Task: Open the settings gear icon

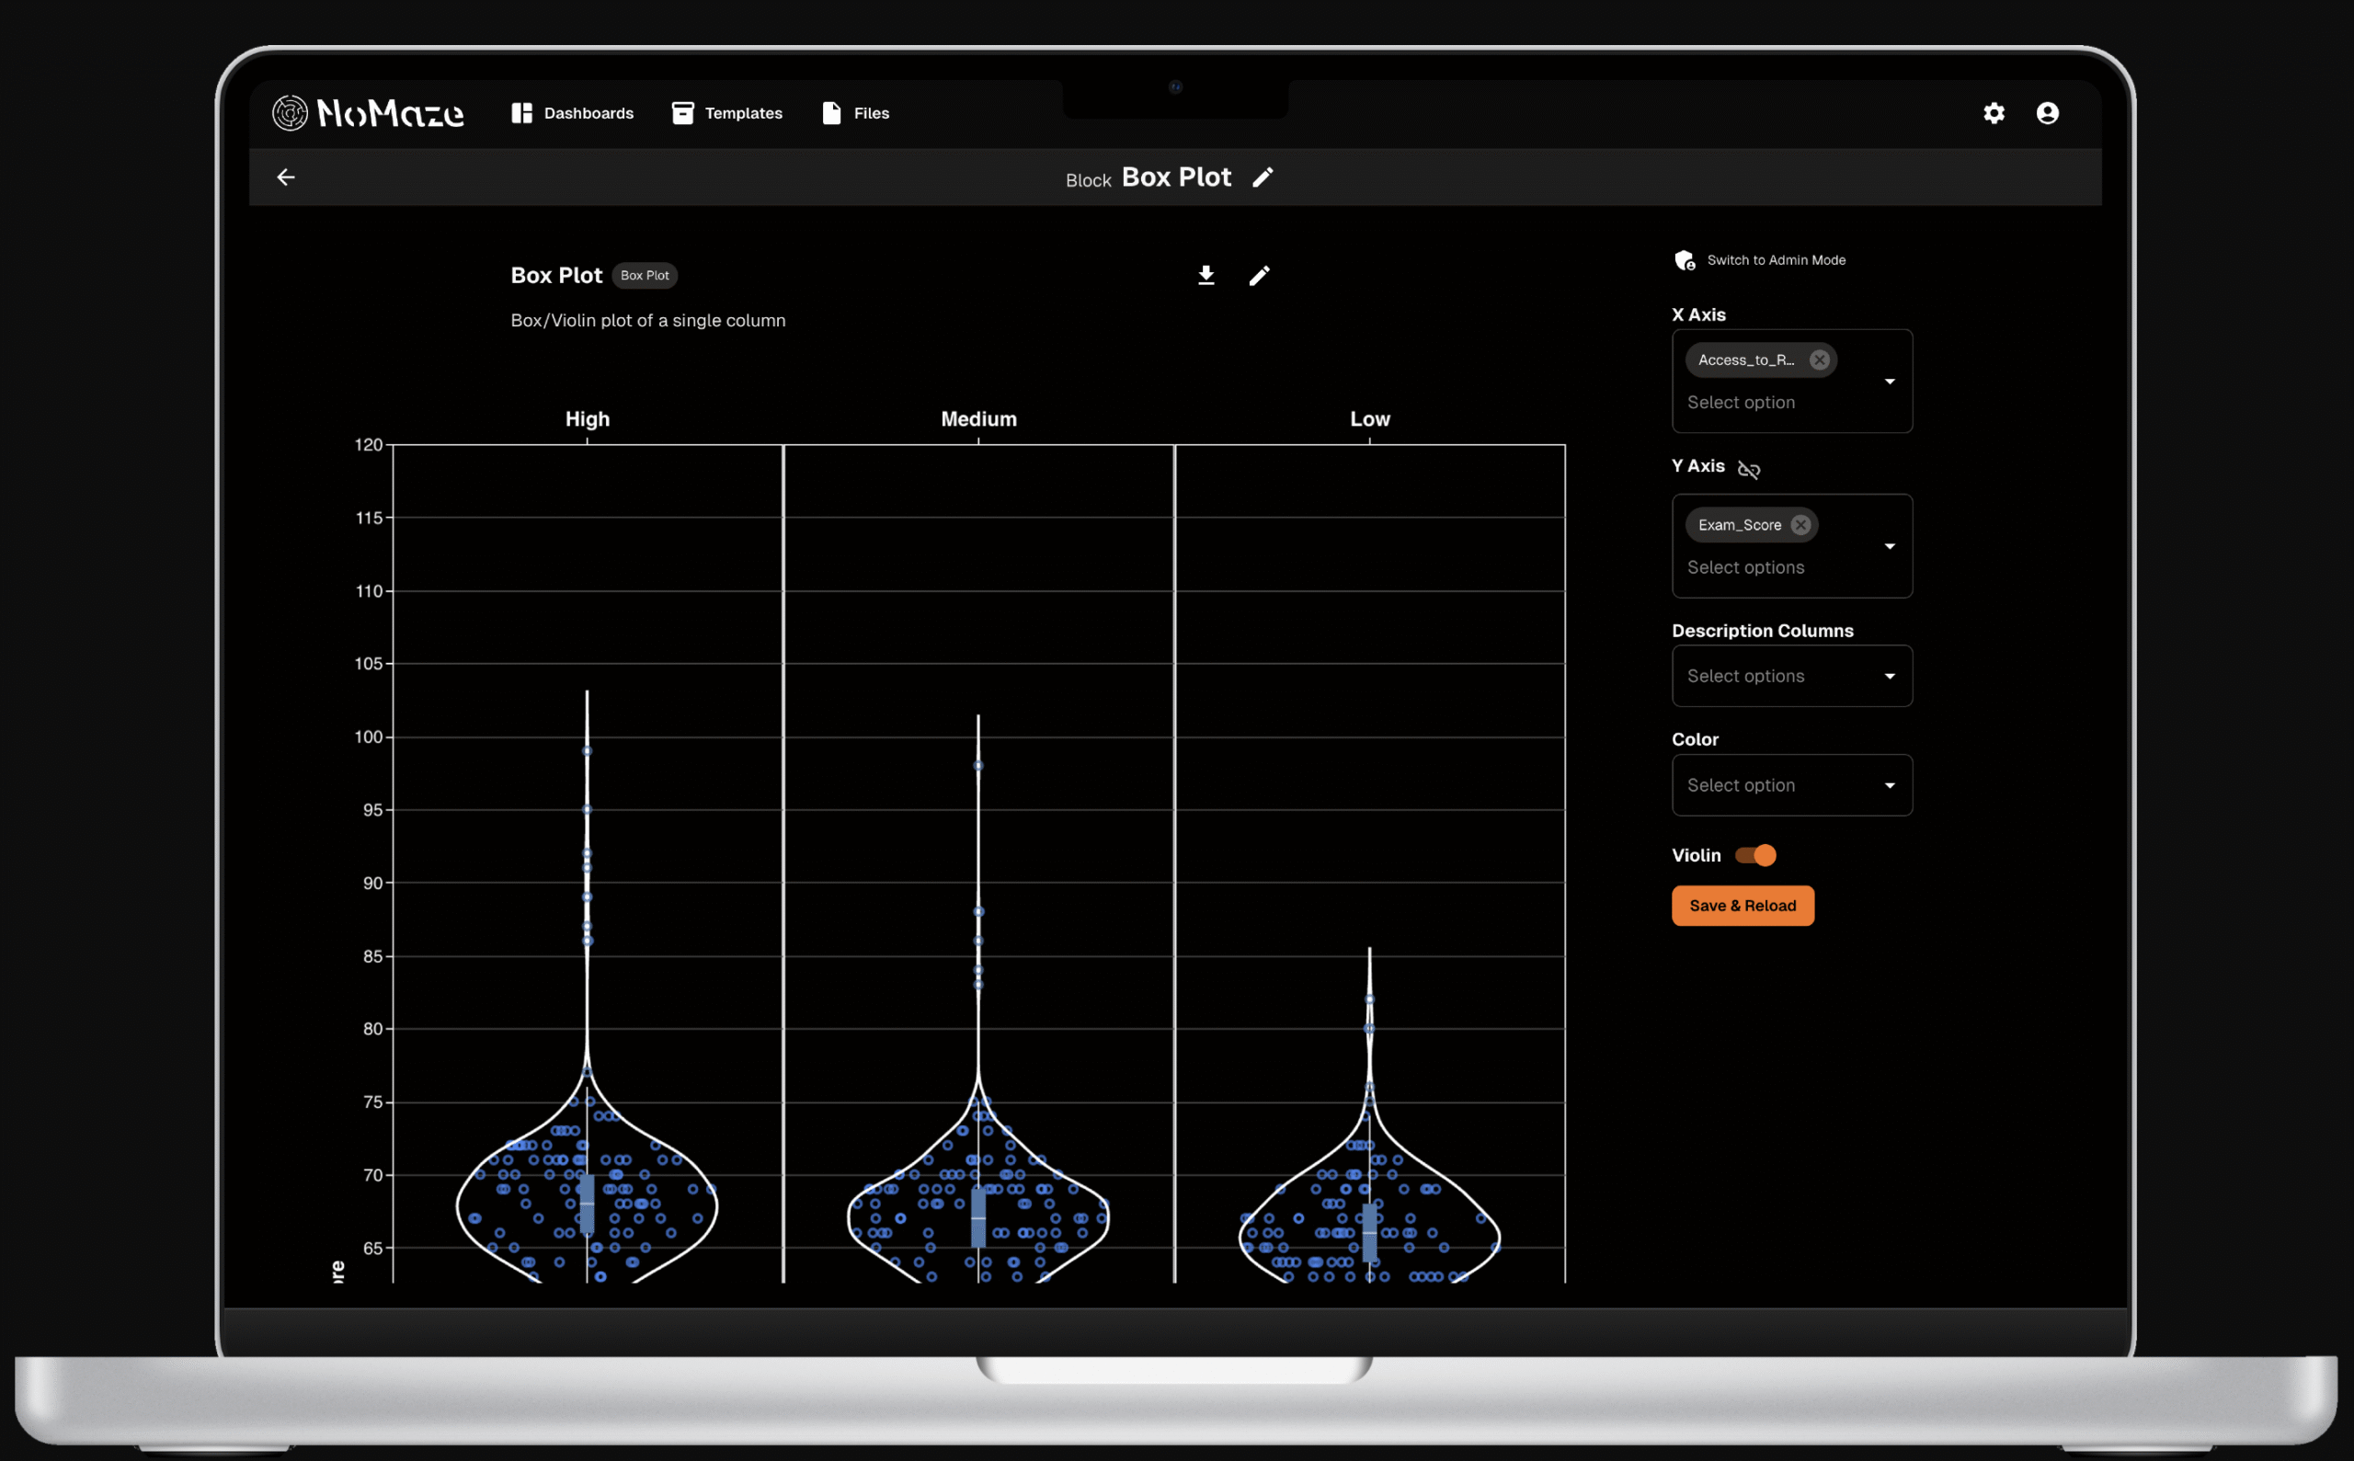Action: click(1994, 113)
